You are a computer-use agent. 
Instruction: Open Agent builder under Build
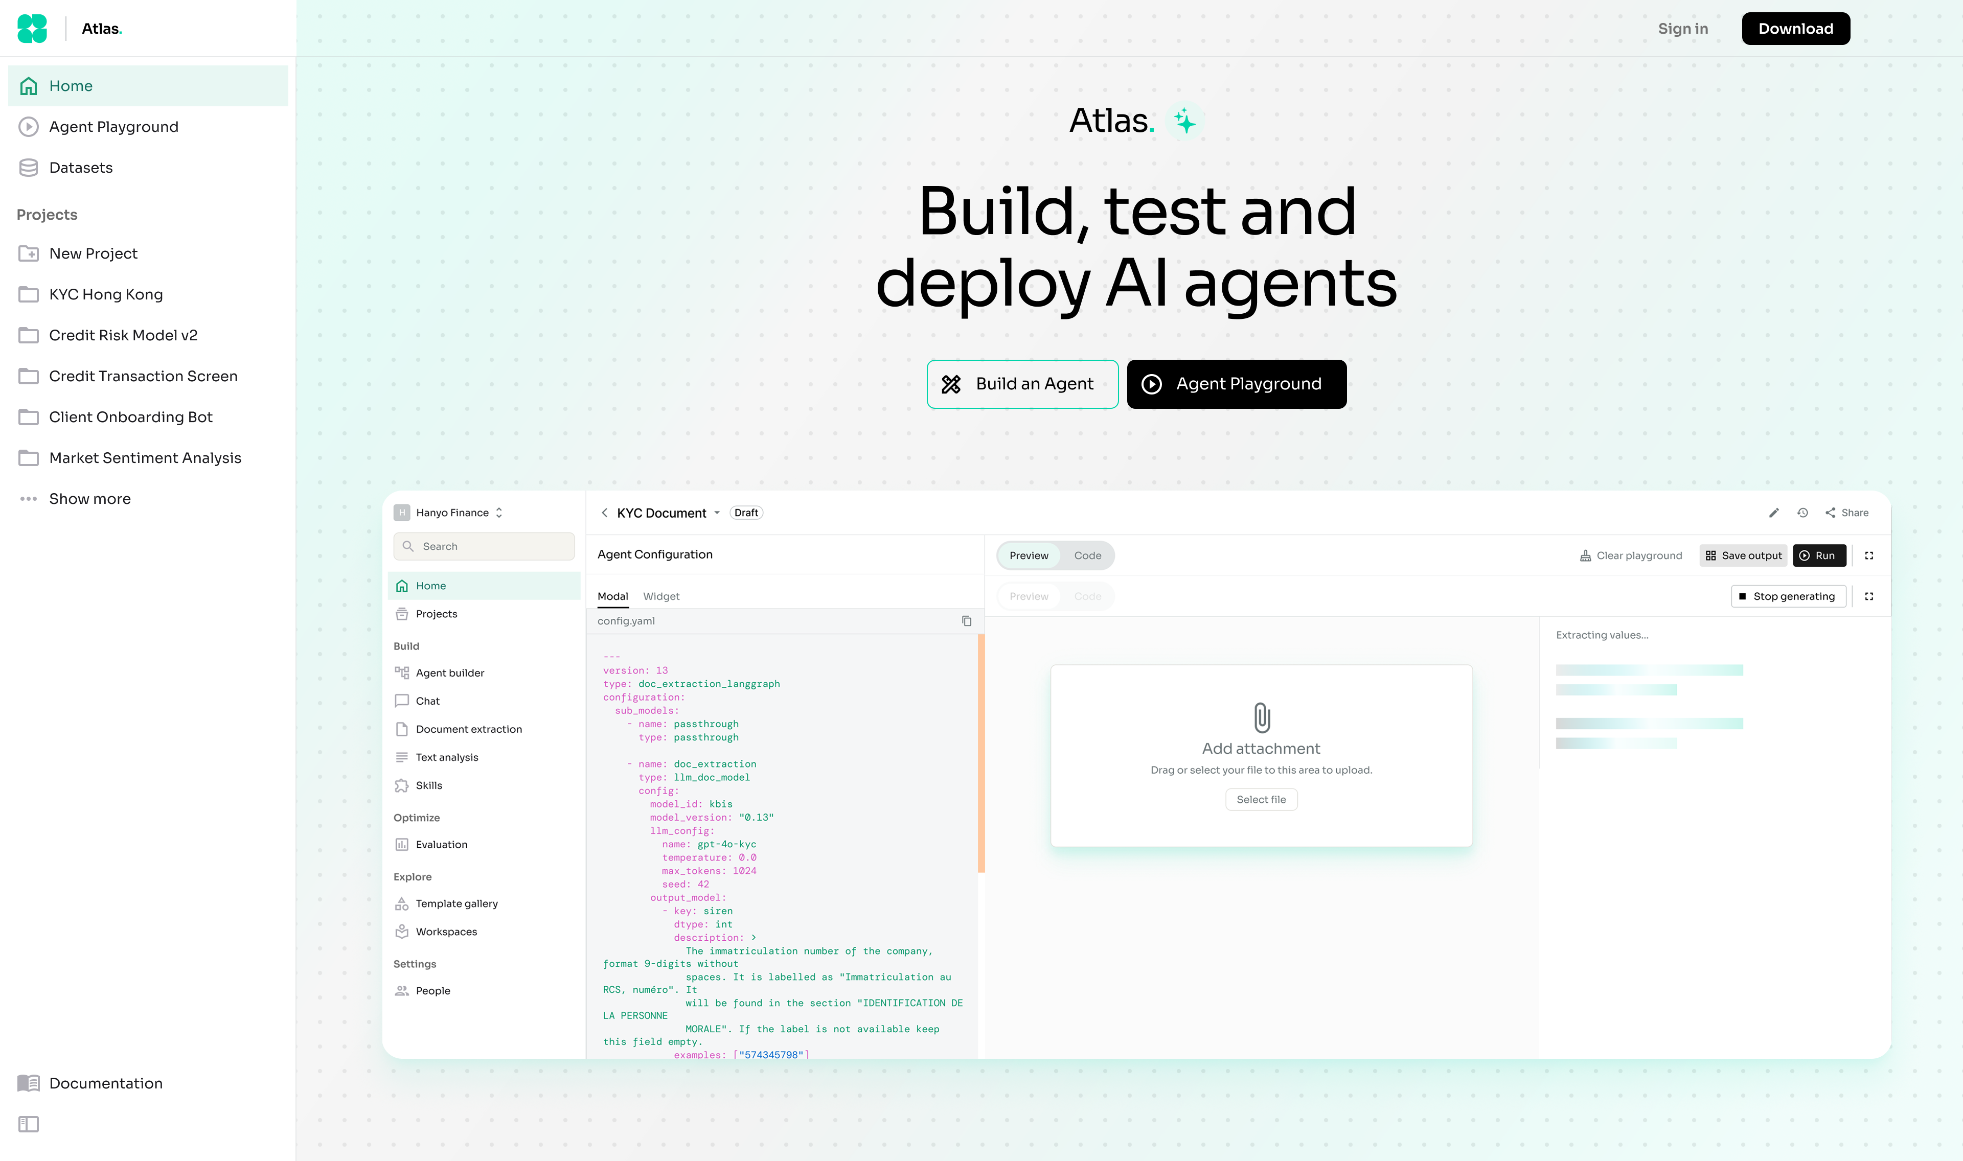pos(484,673)
